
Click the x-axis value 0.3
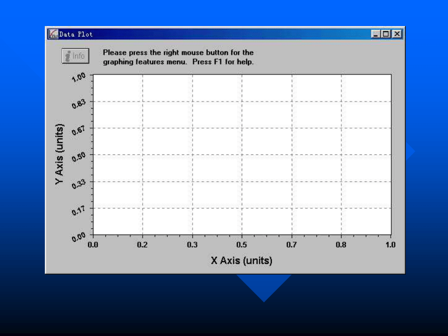(192, 245)
